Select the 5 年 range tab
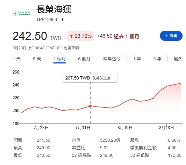This screenshot has height=165, width=186. point(157,59)
